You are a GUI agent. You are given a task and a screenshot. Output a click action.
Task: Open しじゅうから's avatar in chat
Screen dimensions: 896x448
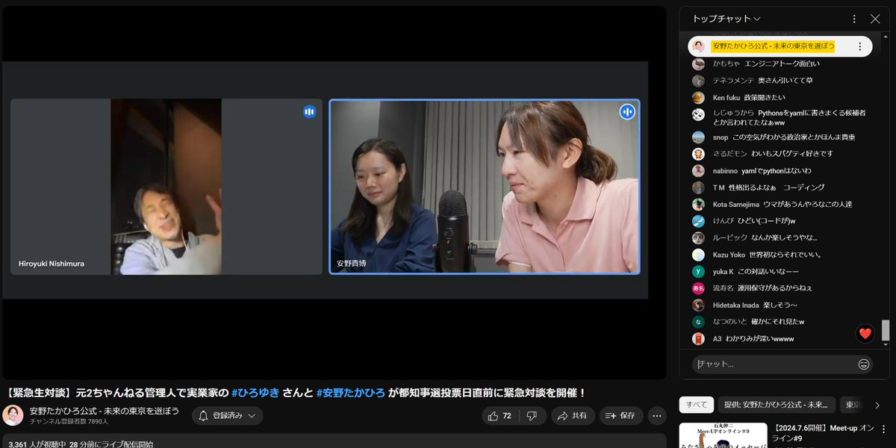coord(698,114)
